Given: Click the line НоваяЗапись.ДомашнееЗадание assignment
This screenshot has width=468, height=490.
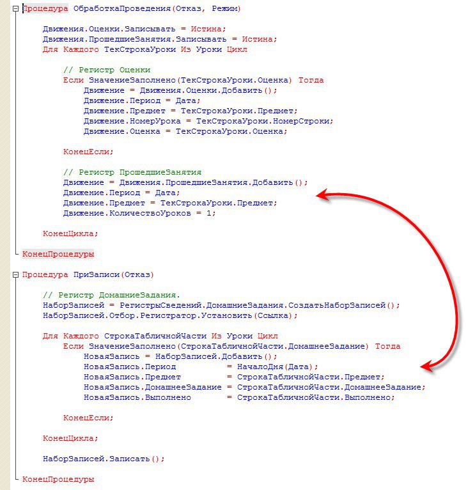Looking at the screenshot, I should pyautogui.click(x=254, y=388).
